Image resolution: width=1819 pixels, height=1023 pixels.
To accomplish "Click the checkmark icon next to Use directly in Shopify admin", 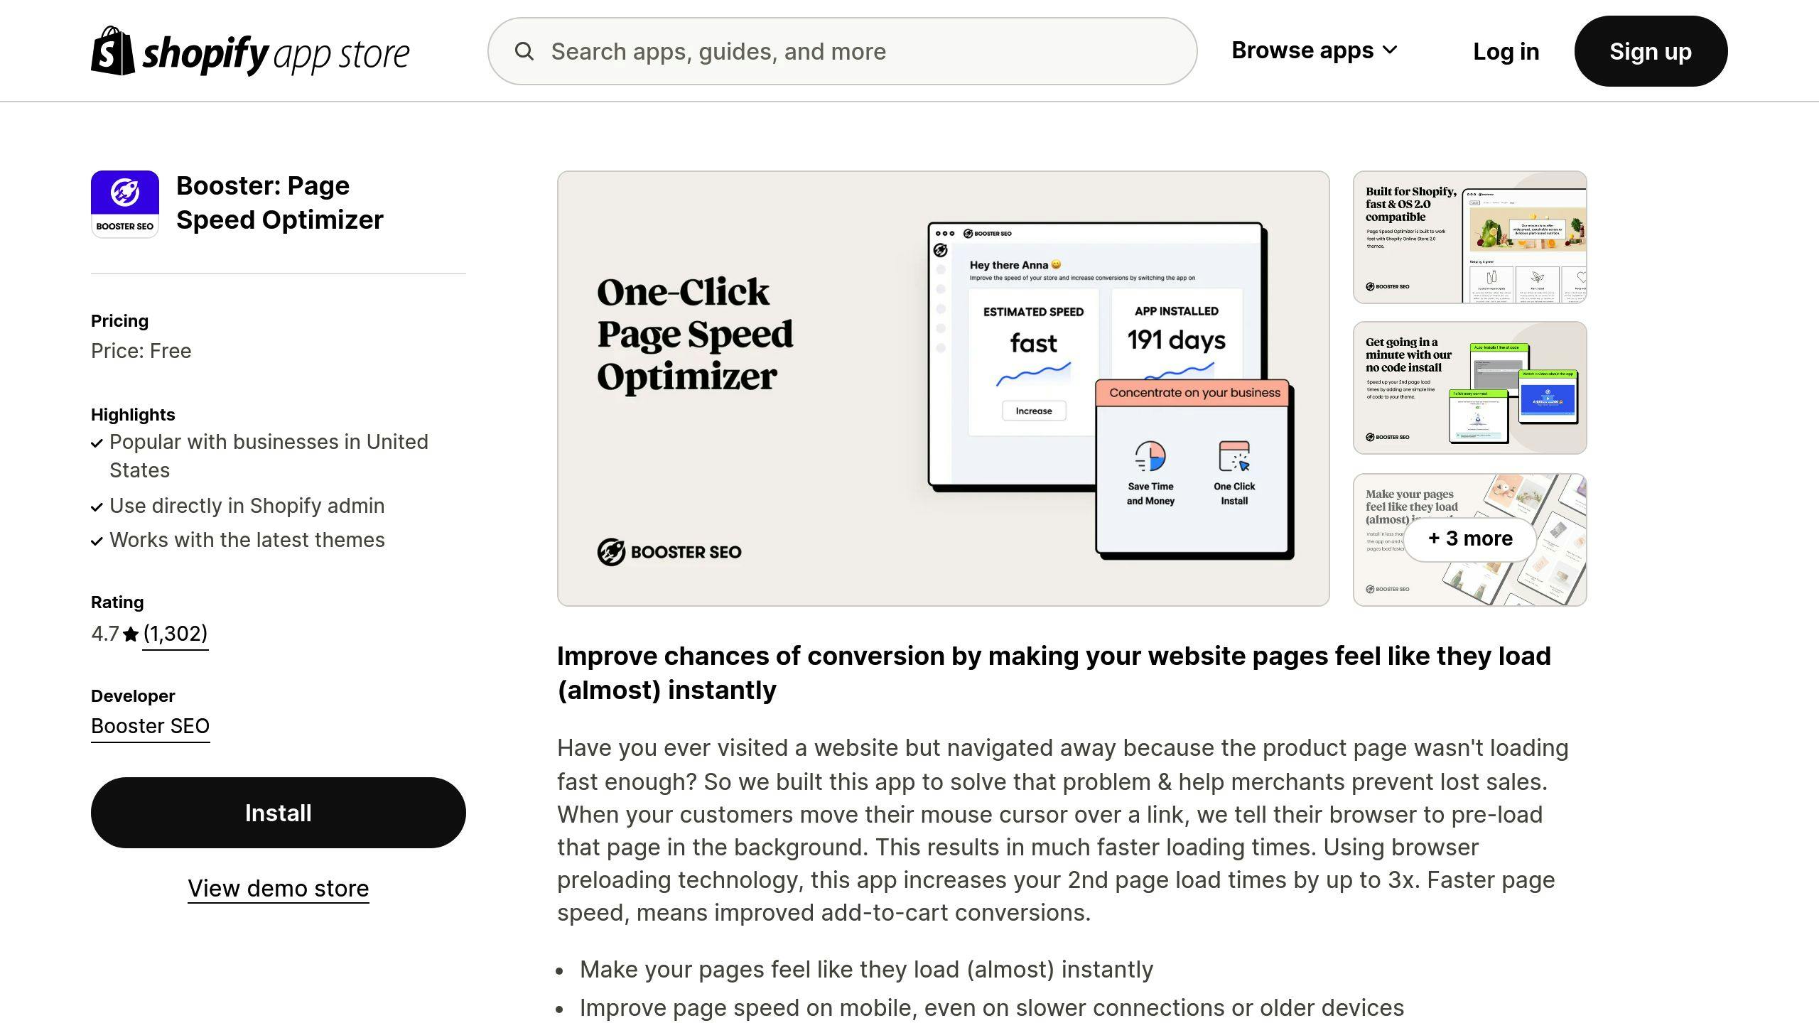I will pyautogui.click(x=96, y=506).
